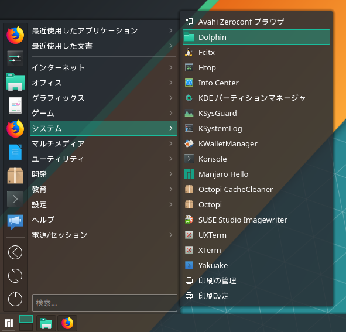Open the Konsole terminal favorite icon

point(15,199)
